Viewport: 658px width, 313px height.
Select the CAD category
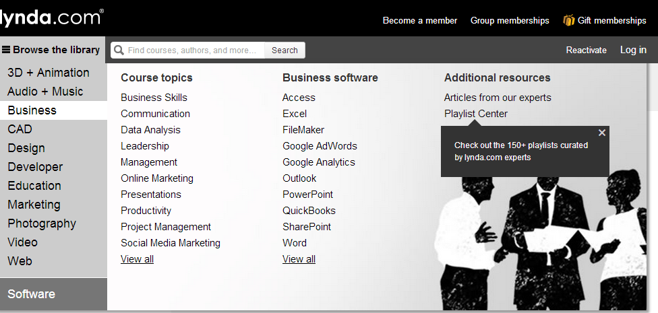(x=20, y=129)
